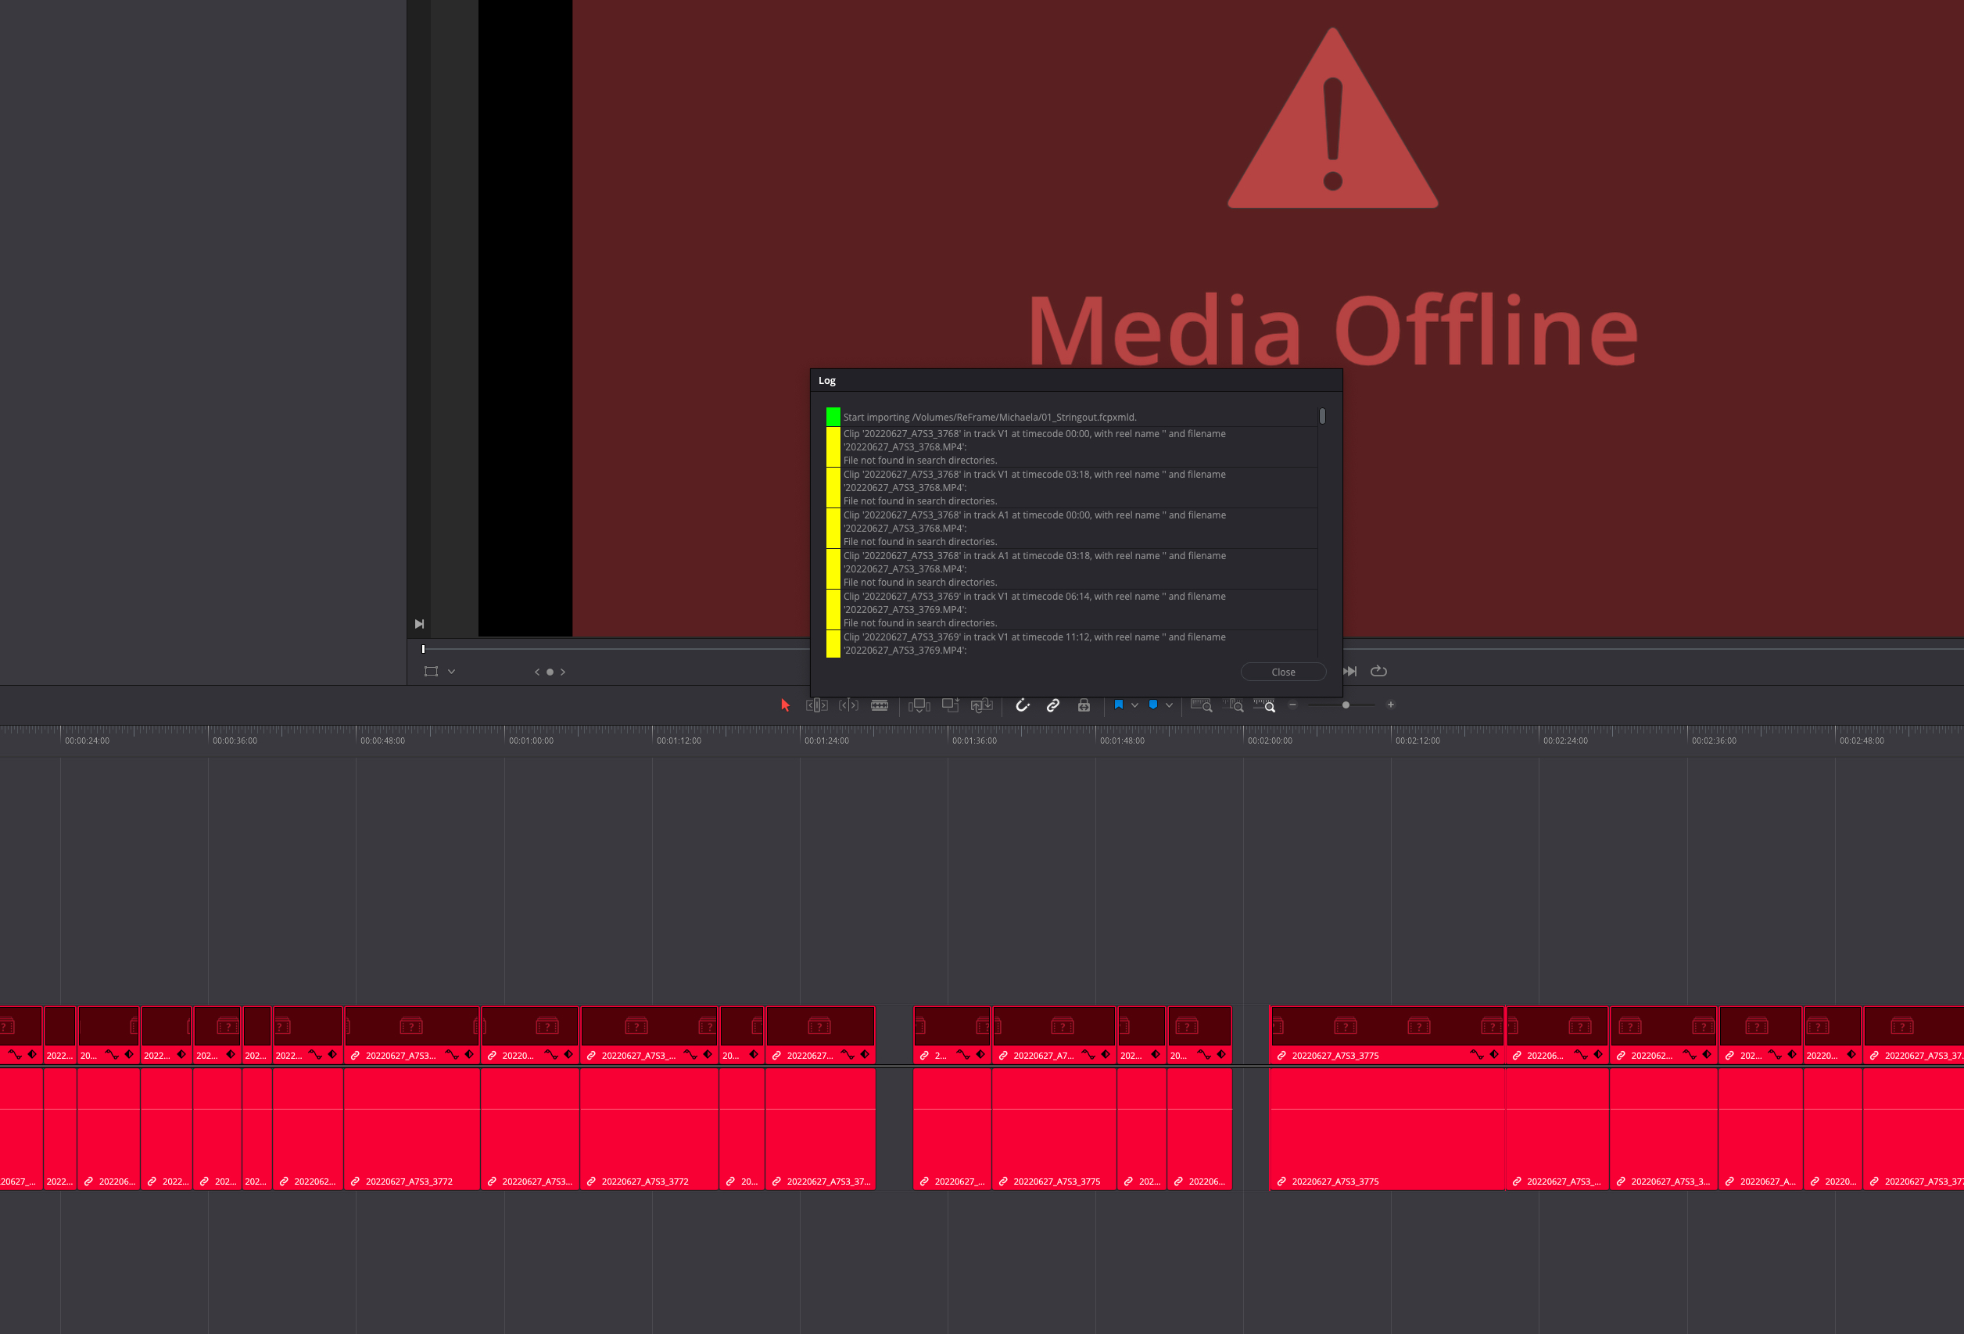The image size is (1964, 1334).
Task: Click curve editor icon on video clip 20220627_A7S3_3775
Action: (1476, 1055)
